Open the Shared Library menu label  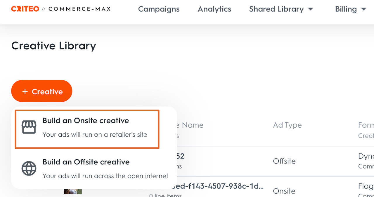point(276,9)
